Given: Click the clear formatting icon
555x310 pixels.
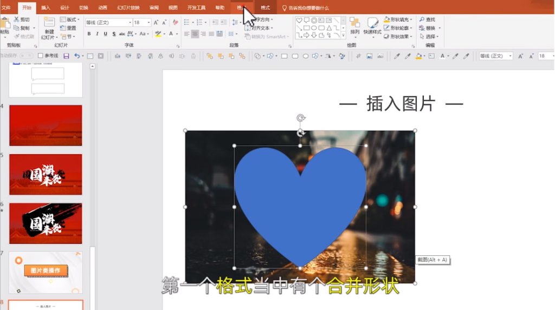Looking at the screenshot, I should tap(175, 22).
